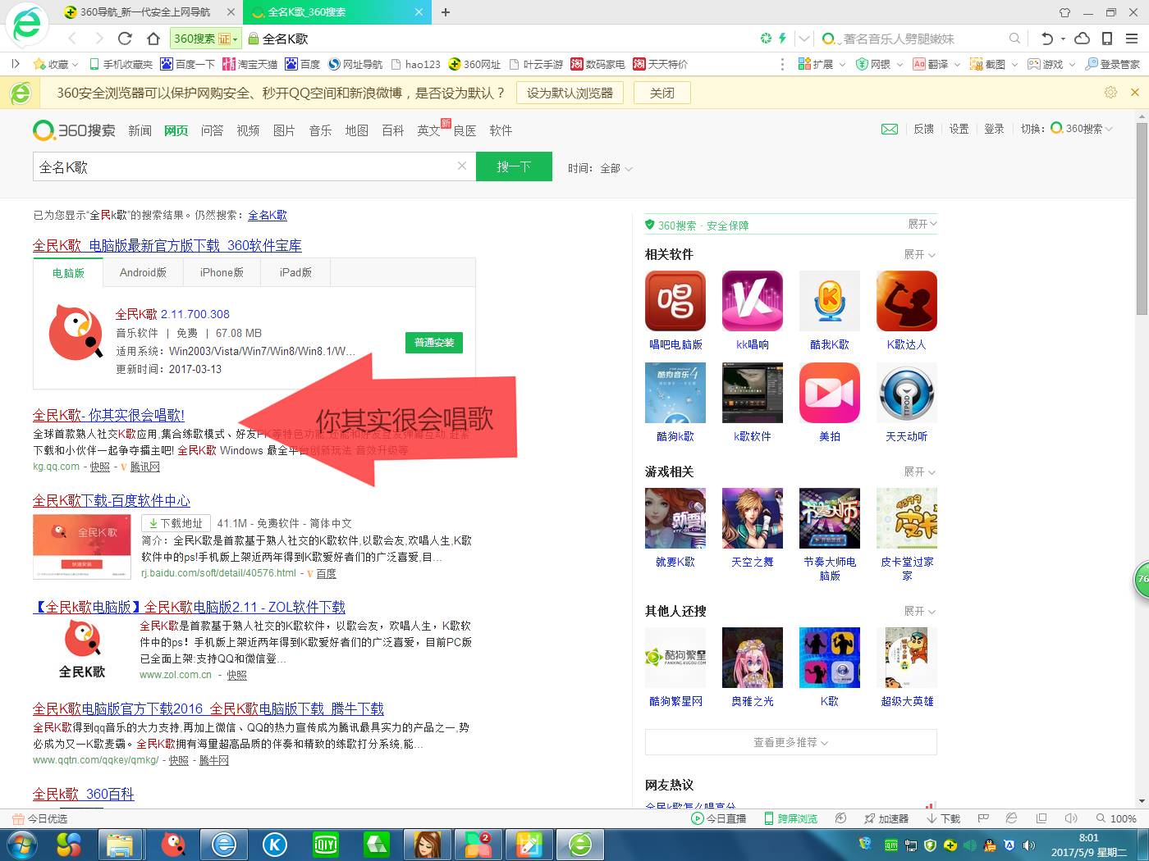1149x861 pixels.
Task: Select the iPhone版 tab
Action: 222,272
